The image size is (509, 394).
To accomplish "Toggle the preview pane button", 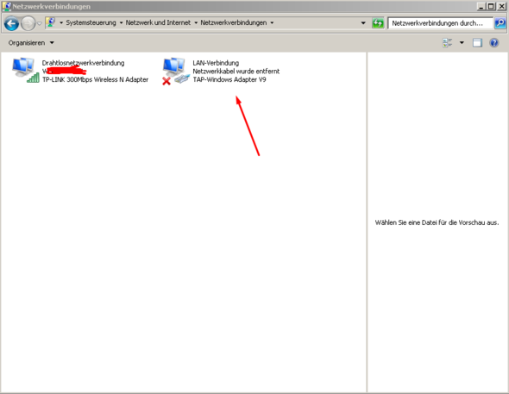I will (x=477, y=43).
